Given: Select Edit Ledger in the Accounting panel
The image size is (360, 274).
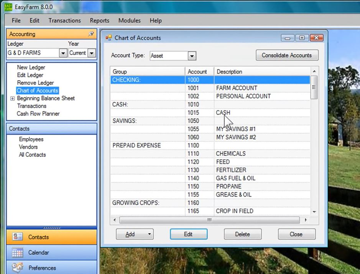Looking at the screenshot, I should tap(30, 75).
